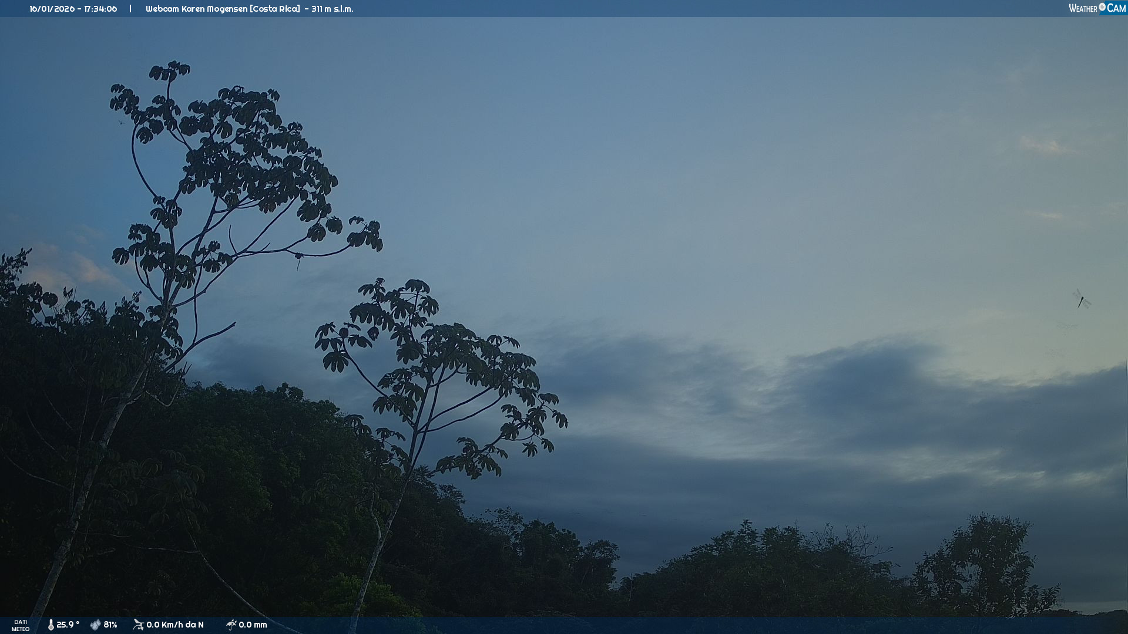This screenshot has height=634, width=1128.
Task: Click the wind anemometer icon
Action: point(138,625)
